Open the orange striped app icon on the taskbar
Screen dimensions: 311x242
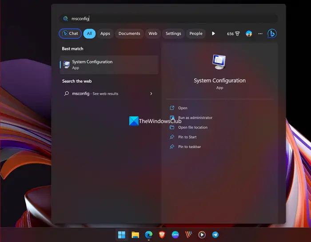click(189, 235)
